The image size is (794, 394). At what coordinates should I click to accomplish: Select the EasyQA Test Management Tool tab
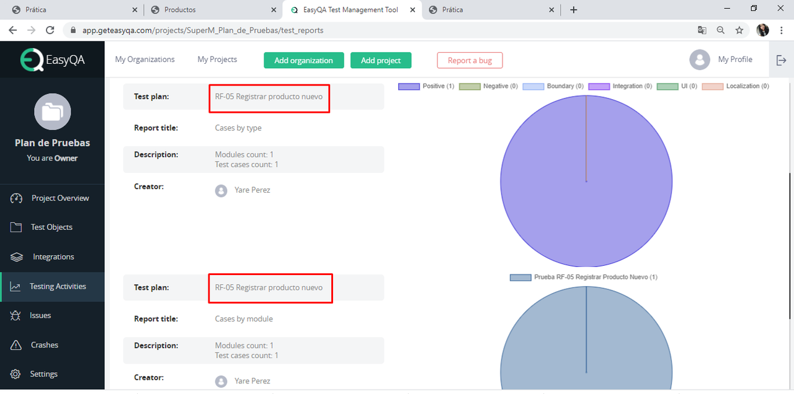click(x=352, y=10)
